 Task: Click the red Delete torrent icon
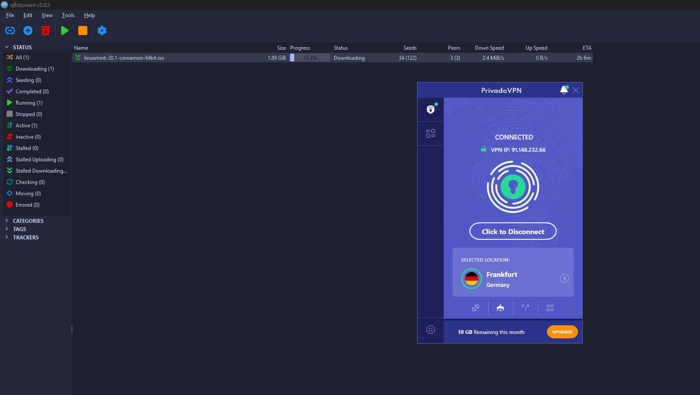(46, 31)
